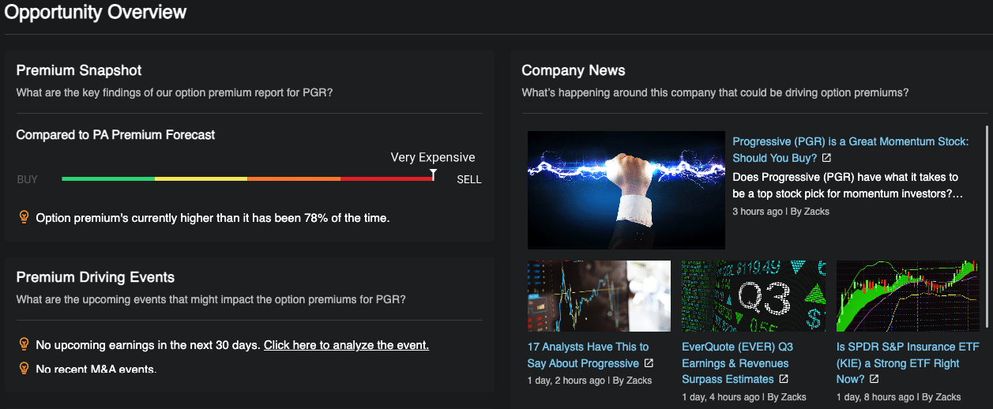Click the 'key findings of our option premium report' subtitle
The height and width of the screenshot is (409, 993).
click(x=175, y=92)
